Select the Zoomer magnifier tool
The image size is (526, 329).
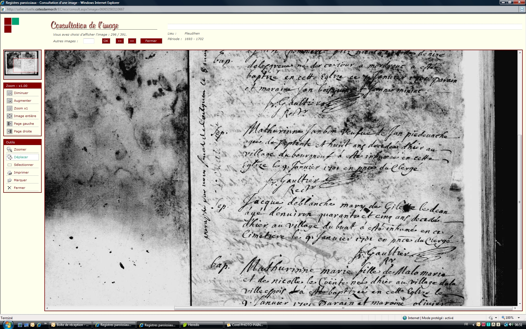coord(10,150)
